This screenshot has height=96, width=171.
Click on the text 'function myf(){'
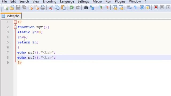click(33, 27)
